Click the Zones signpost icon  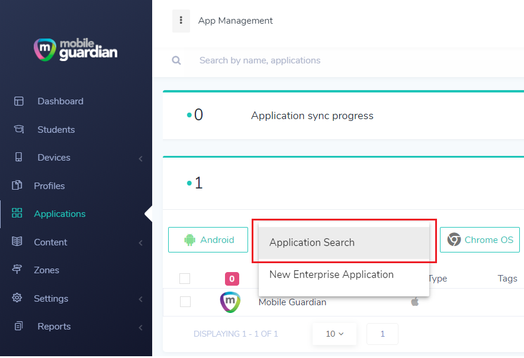click(x=17, y=269)
